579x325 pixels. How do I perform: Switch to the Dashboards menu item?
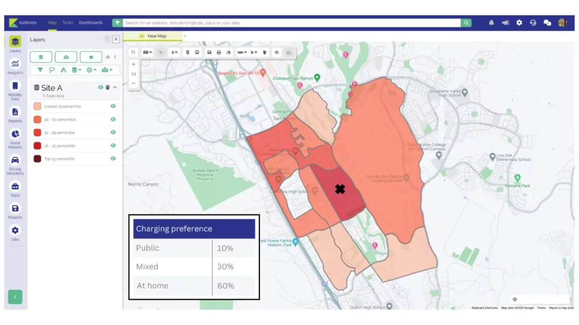point(91,23)
